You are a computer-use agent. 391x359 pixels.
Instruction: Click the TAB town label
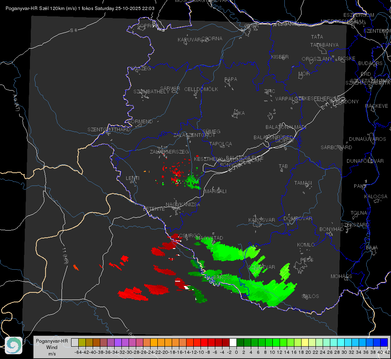[283, 166]
